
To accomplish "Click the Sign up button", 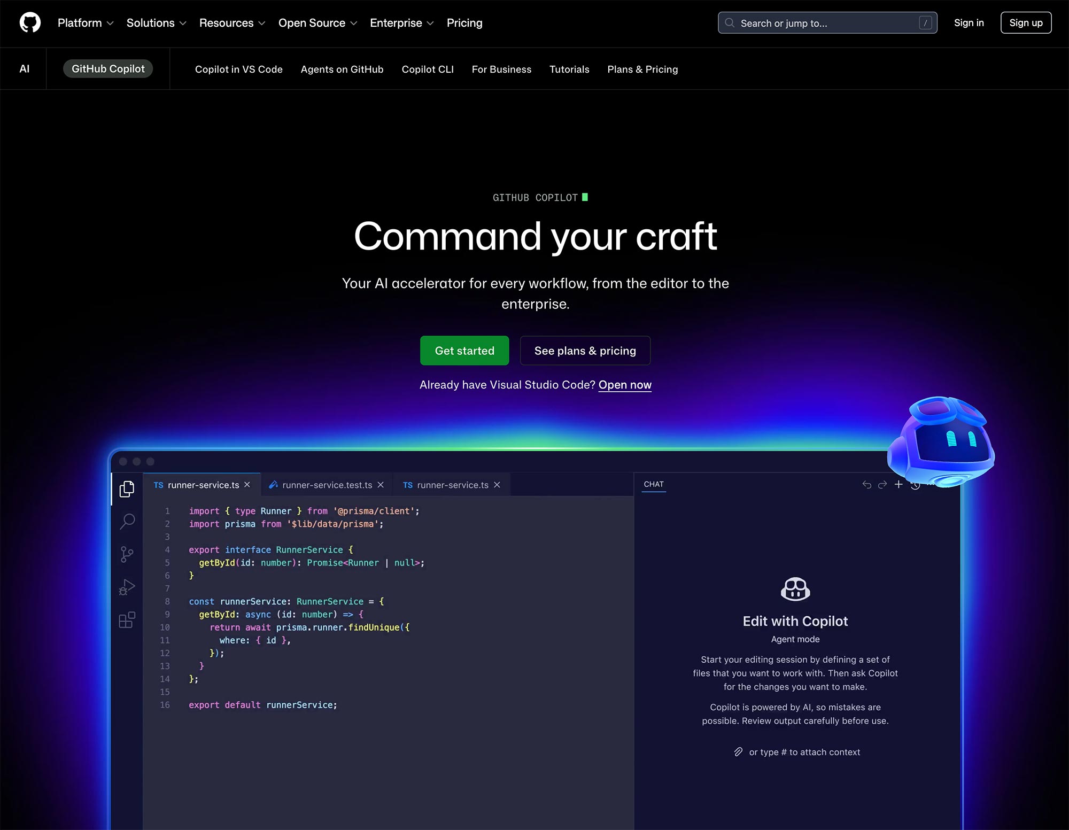I will [1026, 23].
